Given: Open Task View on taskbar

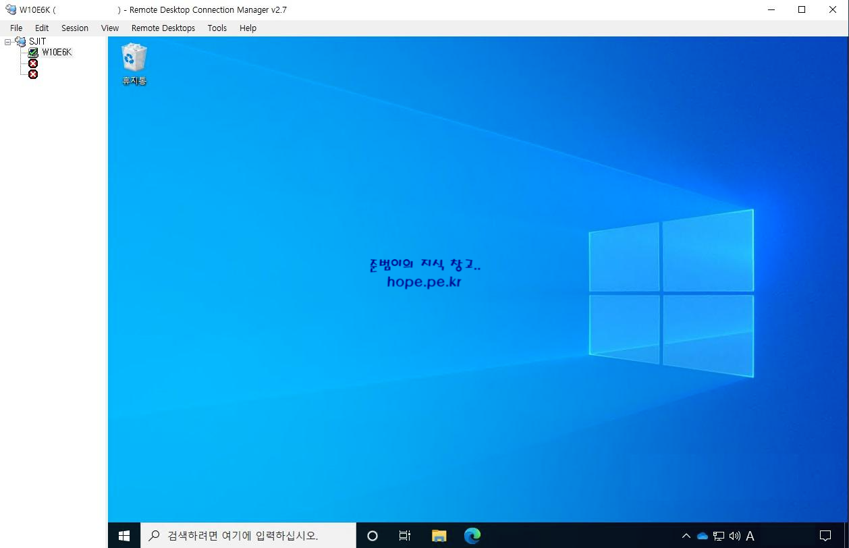Looking at the screenshot, I should tap(405, 536).
